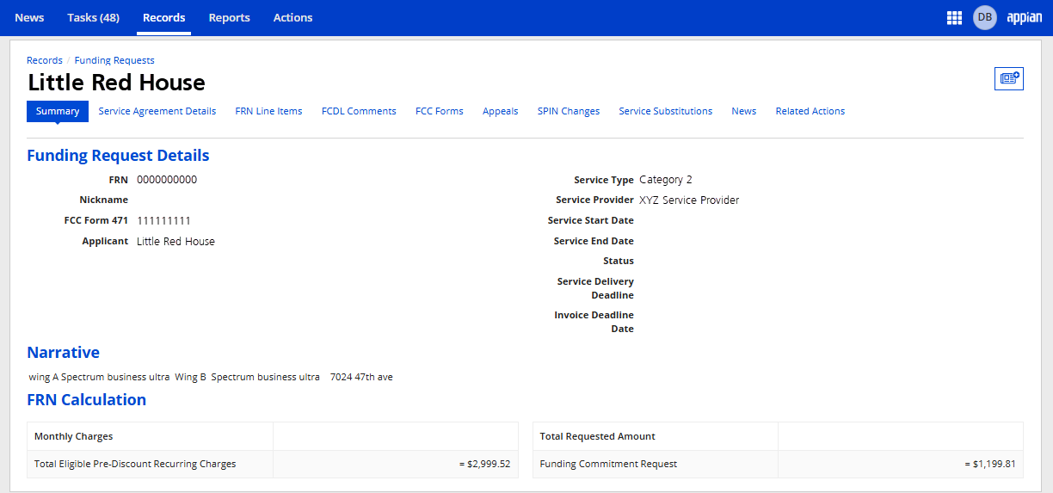Click the $1,199.81 amount
Viewport: 1053px width, 493px height.
tap(990, 465)
